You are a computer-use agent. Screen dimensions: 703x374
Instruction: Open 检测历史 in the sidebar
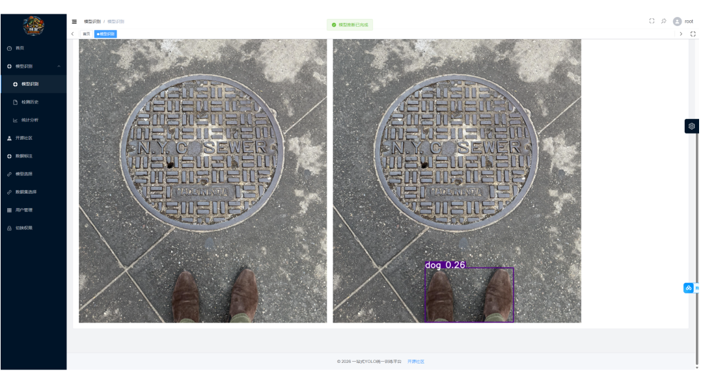coord(34,102)
